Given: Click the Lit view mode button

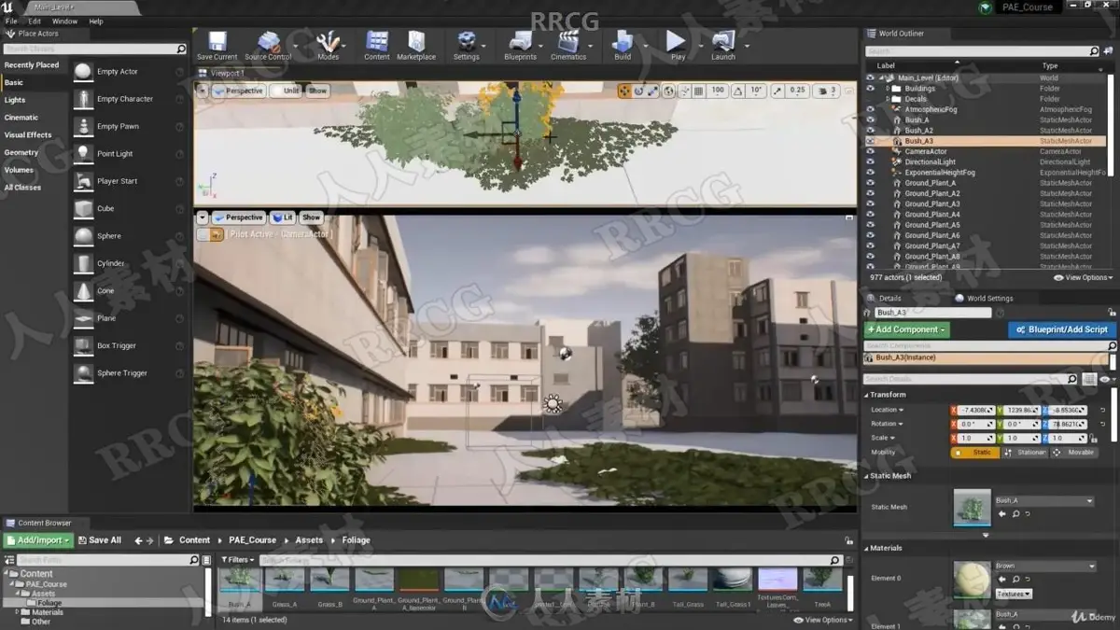Looking at the screenshot, I should (x=283, y=217).
